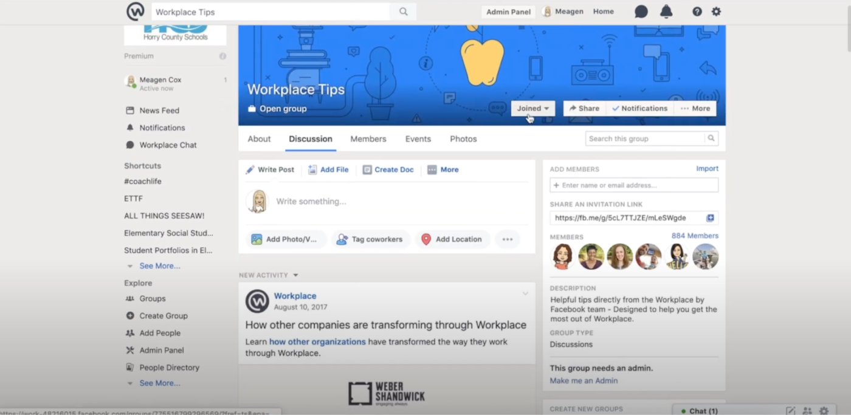Click Add File in the composer
This screenshot has width=851, height=415.
(x=328, y=170)
